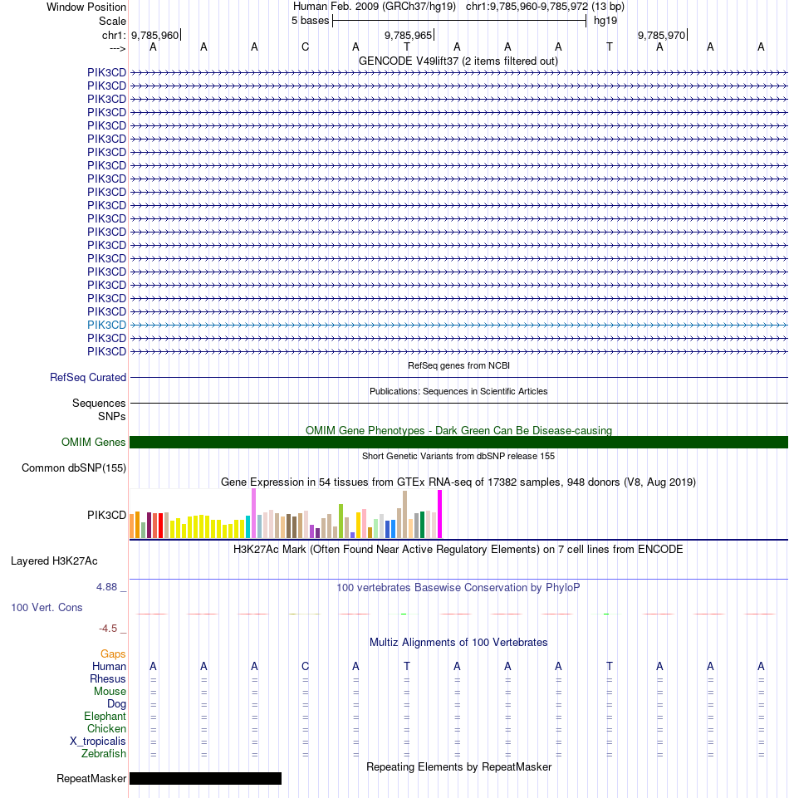The width and height of the screenshot is (789, 798).
Task: Click the 9,785,965 coordinate marker
Action: tap(409, 35)
